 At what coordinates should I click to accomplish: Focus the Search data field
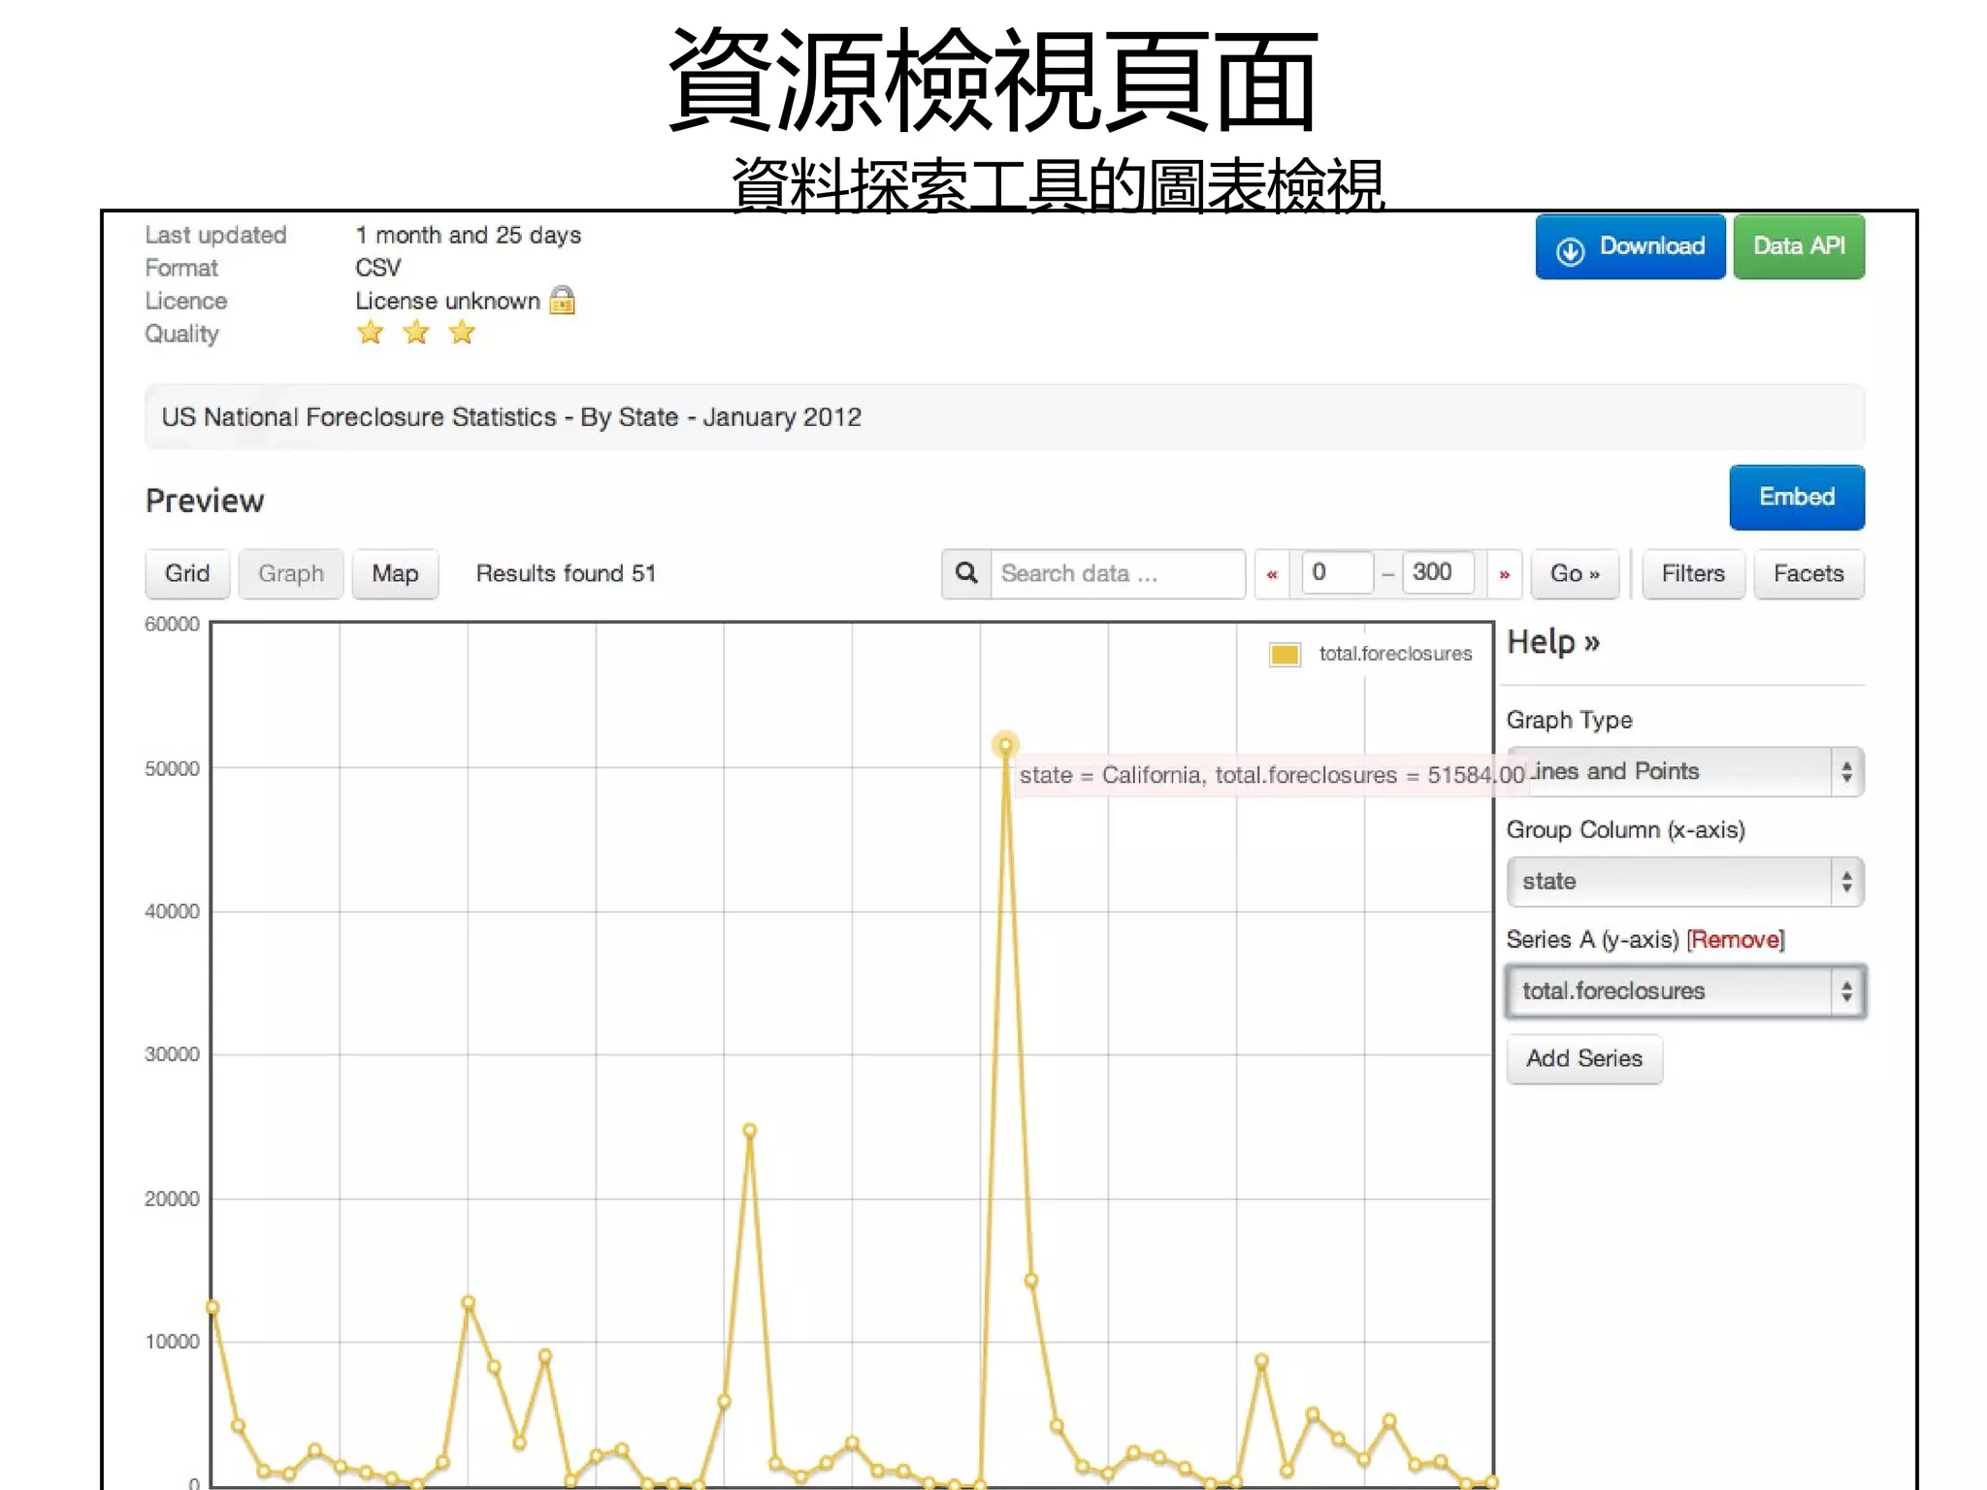(x=1118, y=573)
